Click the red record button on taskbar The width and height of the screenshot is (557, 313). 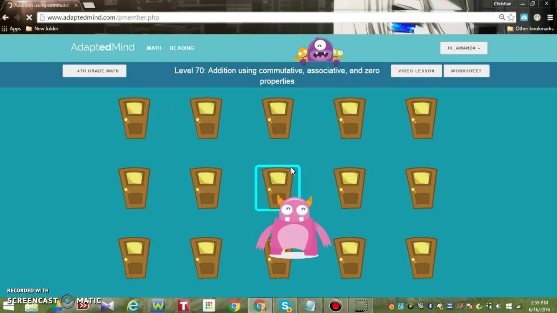tap(336, 306)
